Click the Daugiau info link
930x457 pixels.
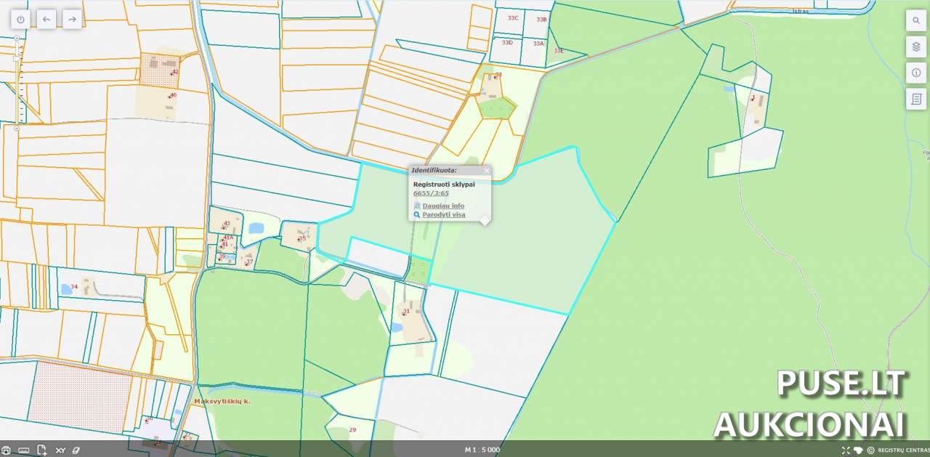[442, 206]
